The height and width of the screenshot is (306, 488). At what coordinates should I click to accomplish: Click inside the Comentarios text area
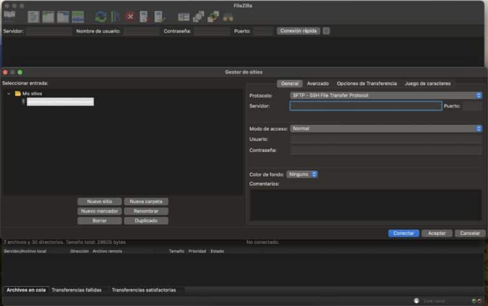click(366, 205)
